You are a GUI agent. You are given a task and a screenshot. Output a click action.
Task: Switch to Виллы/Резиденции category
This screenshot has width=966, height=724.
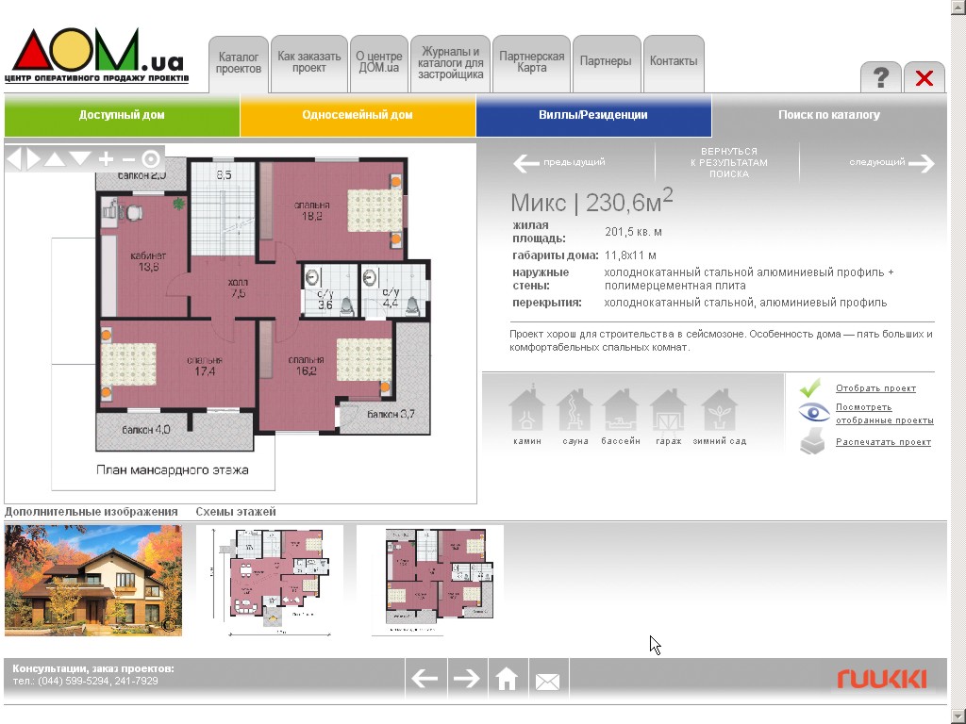pyautogui.click(x=593, y=115)
